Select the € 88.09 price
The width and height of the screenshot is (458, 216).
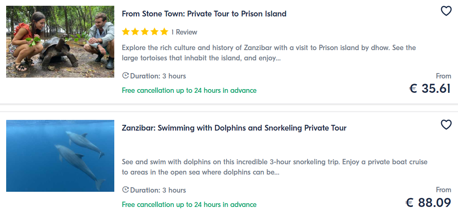(428, 202)
